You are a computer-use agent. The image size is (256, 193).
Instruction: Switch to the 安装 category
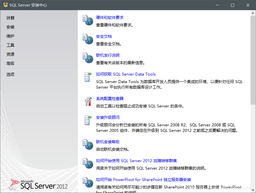click(x=10, y=27)
